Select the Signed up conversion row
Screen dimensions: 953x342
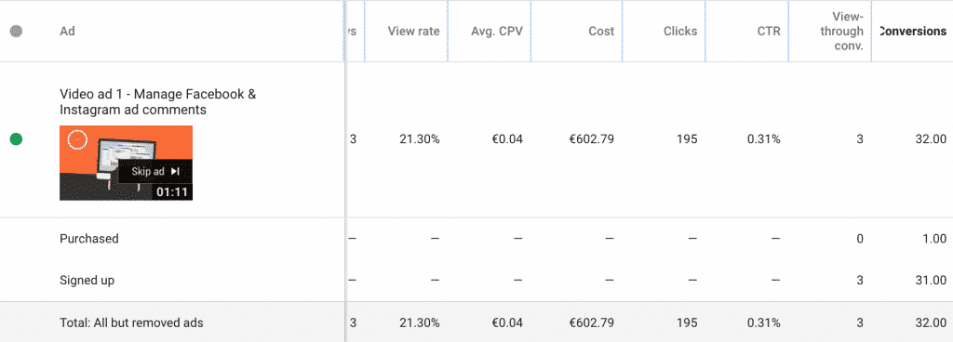tap(476, 280)
